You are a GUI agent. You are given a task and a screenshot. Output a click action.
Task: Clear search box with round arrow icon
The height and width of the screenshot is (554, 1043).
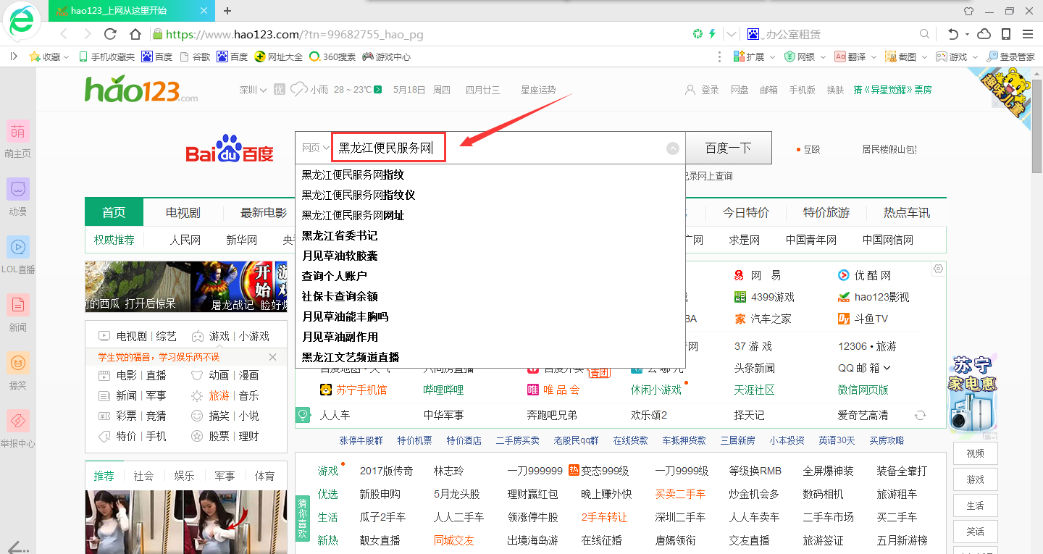pos(673,148)
